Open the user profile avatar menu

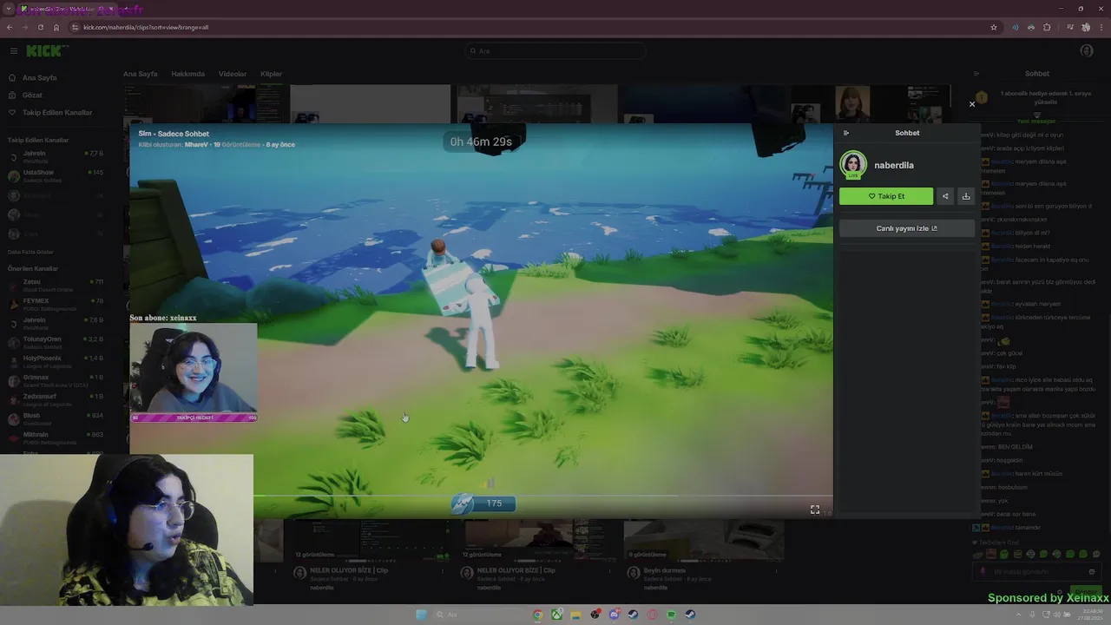[1087, 51]
